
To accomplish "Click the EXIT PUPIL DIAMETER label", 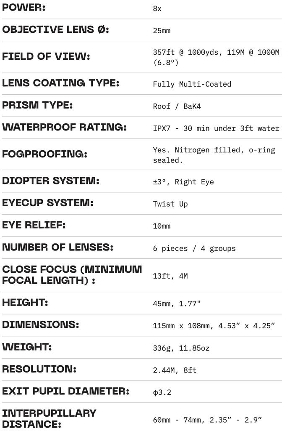I will pyautogui.click(x=65, y=391).
